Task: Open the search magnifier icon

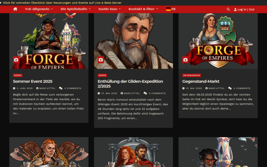Action: point(228,9)
